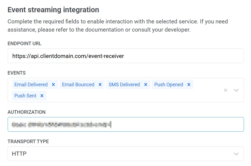
Task: Click the Email Bounced tag label
Action: [78, 85]
